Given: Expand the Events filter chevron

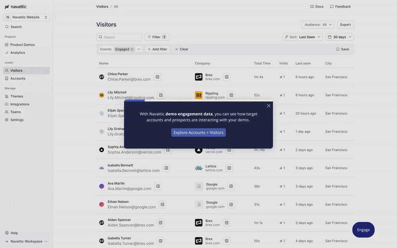Looking at the screenshot, I should (139, 49).
